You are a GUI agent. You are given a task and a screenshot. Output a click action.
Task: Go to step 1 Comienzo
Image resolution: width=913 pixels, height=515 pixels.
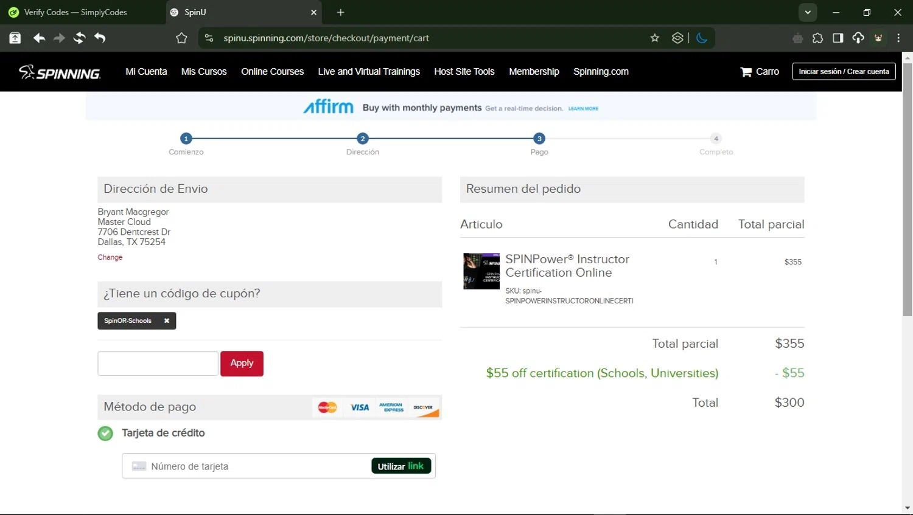186,139
